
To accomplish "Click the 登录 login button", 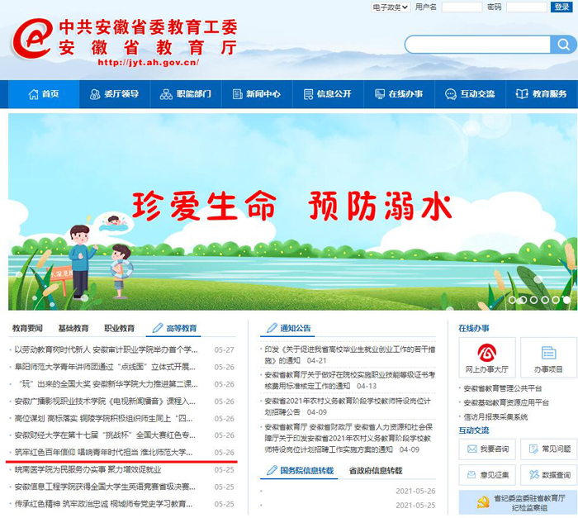I will [561, 7].
